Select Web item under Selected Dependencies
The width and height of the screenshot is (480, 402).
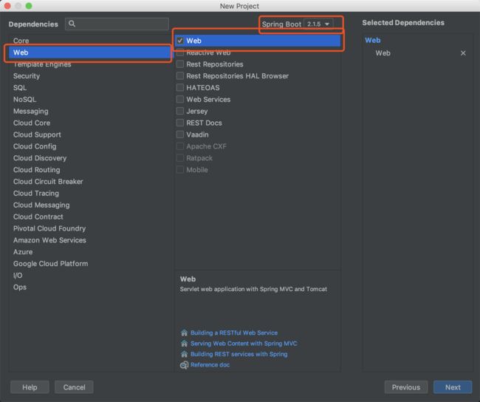(x=383, y=53)
